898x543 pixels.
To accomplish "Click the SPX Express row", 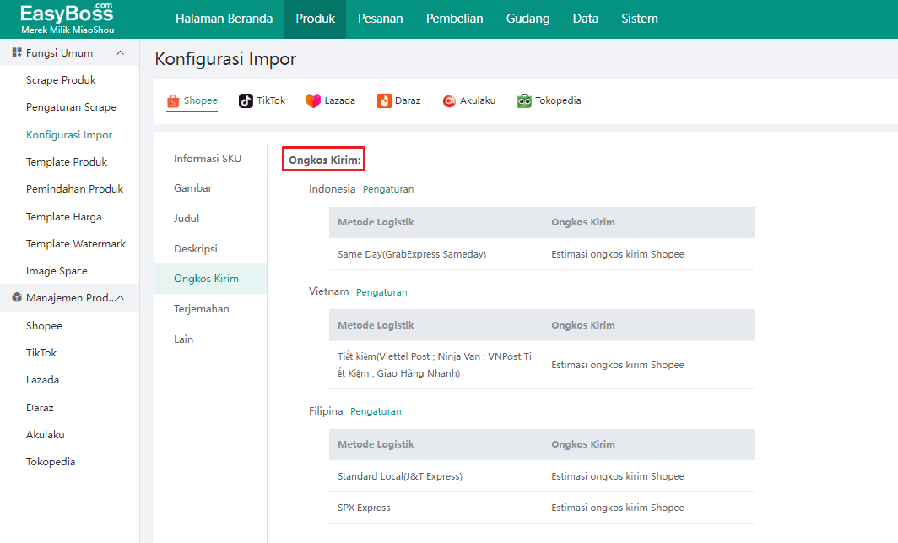I will click(x=542, y=508).
